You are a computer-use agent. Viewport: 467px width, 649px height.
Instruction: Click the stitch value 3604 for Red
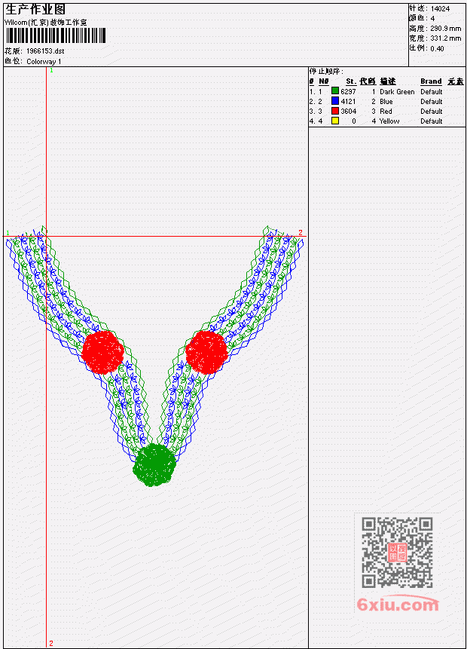coord(348,112)
